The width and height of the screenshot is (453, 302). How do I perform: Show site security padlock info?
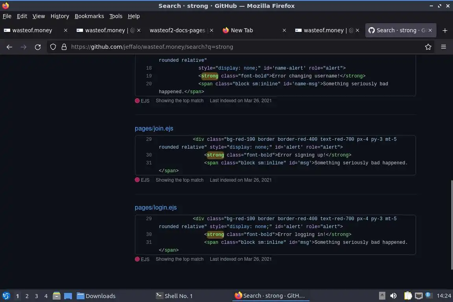64,47
